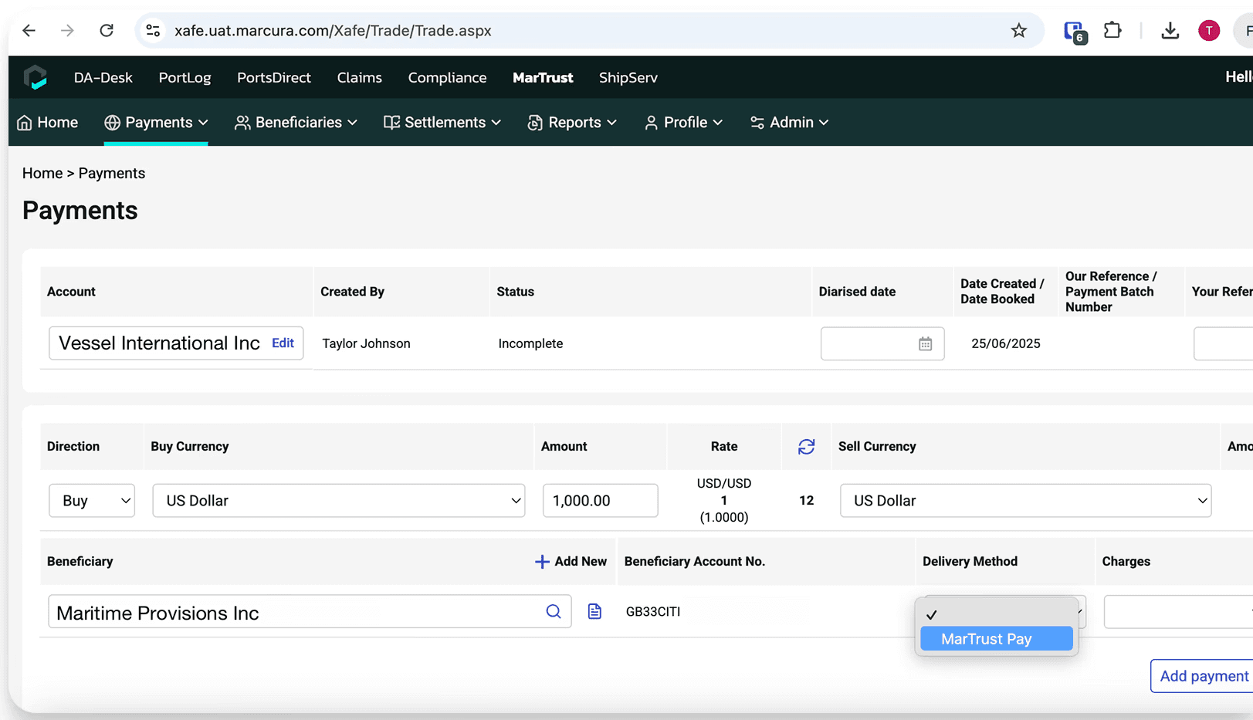
Task: Click the Payments breadcrumb text
Action: (112, 174)
